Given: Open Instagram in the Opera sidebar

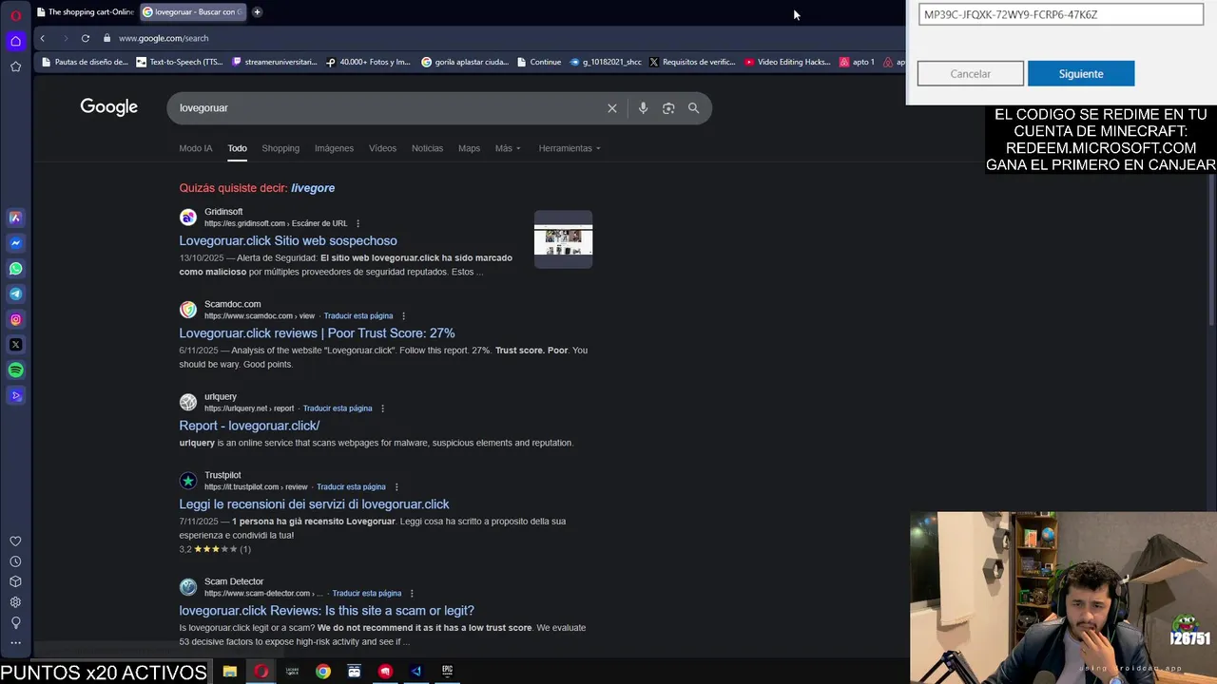Looking at the screenshot, I should [15, 320].
